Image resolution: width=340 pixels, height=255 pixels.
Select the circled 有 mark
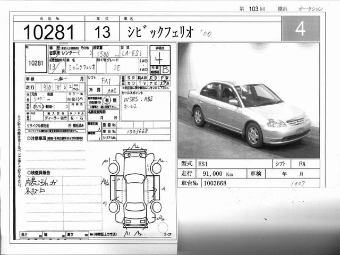107,100
